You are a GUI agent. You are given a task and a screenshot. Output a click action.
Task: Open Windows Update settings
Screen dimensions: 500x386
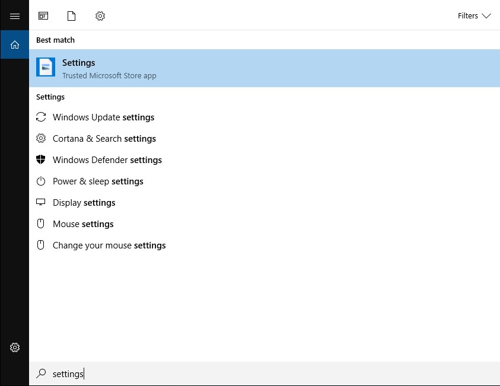click(103, 117)
